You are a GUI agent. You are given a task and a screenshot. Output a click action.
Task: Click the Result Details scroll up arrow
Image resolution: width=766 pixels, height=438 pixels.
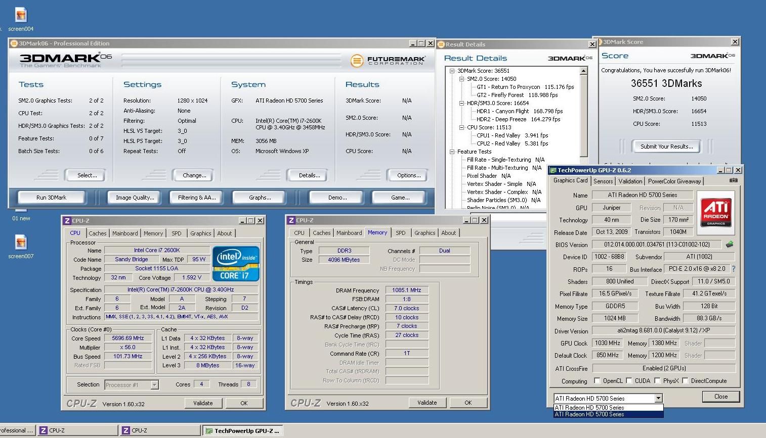583,71
